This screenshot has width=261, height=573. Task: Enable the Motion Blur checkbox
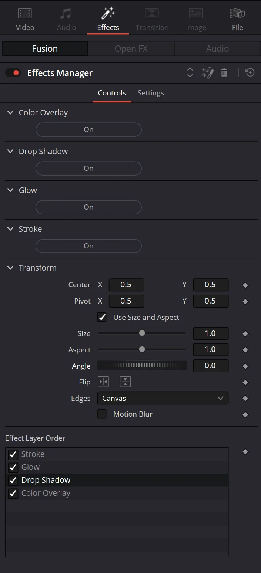coord(102,414)
